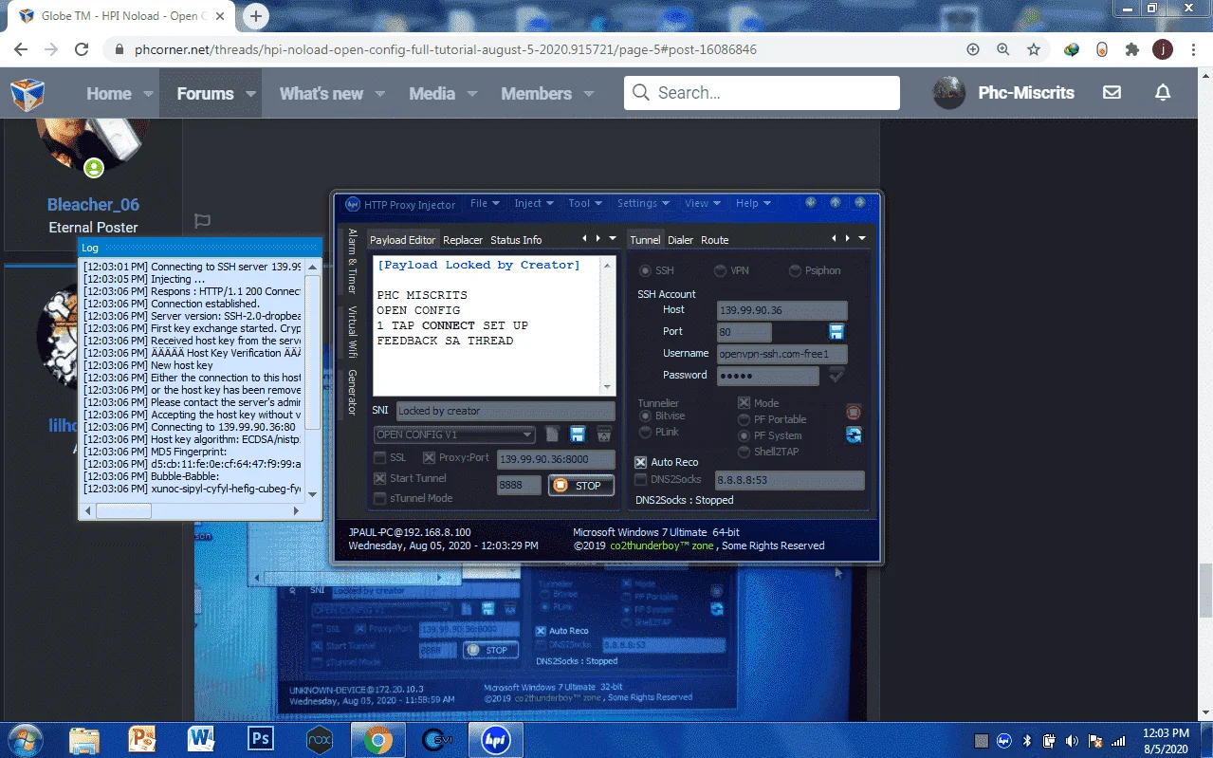
Task: Reload the page with Chrome's refresh button
Action: point(82,49)
